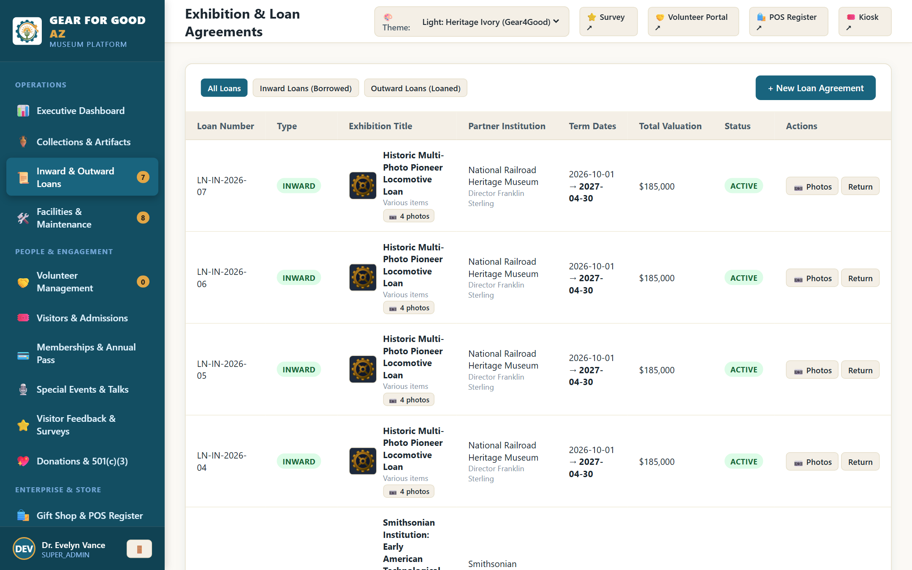The width and height of the screenshot is (912, 570).
Task: Click Donations & 501(c)(3) heart icon
Action: (23, 461)
